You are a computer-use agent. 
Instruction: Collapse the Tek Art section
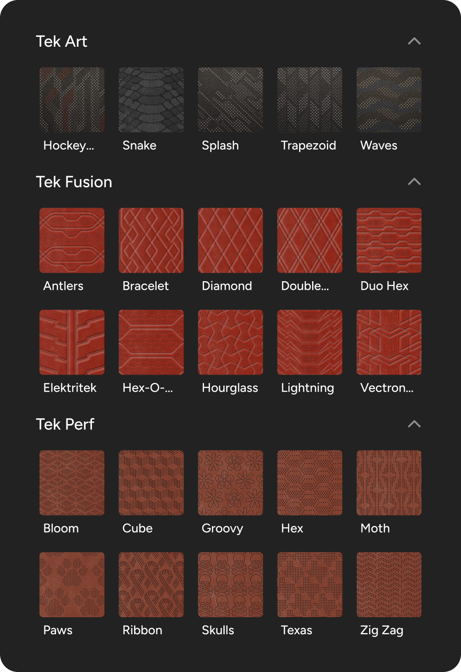pos(414,41)
